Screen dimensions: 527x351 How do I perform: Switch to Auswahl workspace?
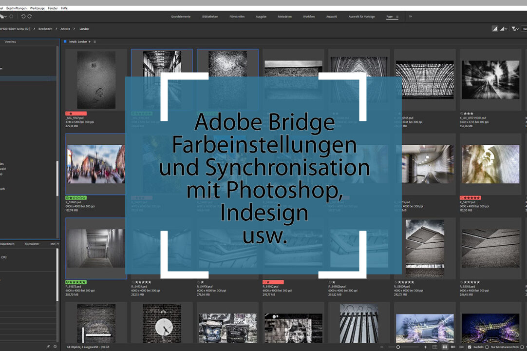[x=332, y=17]
